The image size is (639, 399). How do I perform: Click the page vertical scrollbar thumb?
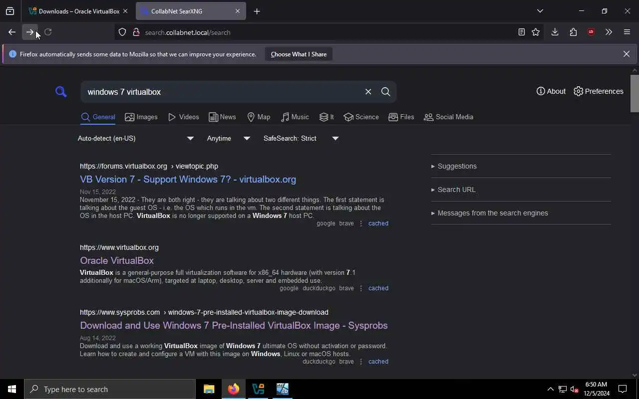pos(635,93)
